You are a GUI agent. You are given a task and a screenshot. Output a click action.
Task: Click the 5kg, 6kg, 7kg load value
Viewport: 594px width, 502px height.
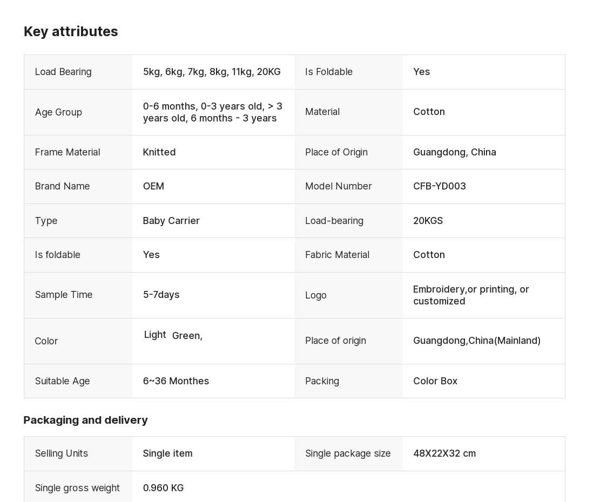(x=212, y=72)
